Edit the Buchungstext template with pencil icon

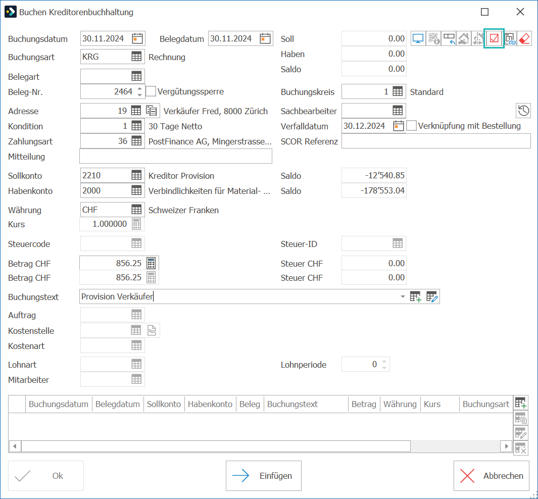pos(432,296)
